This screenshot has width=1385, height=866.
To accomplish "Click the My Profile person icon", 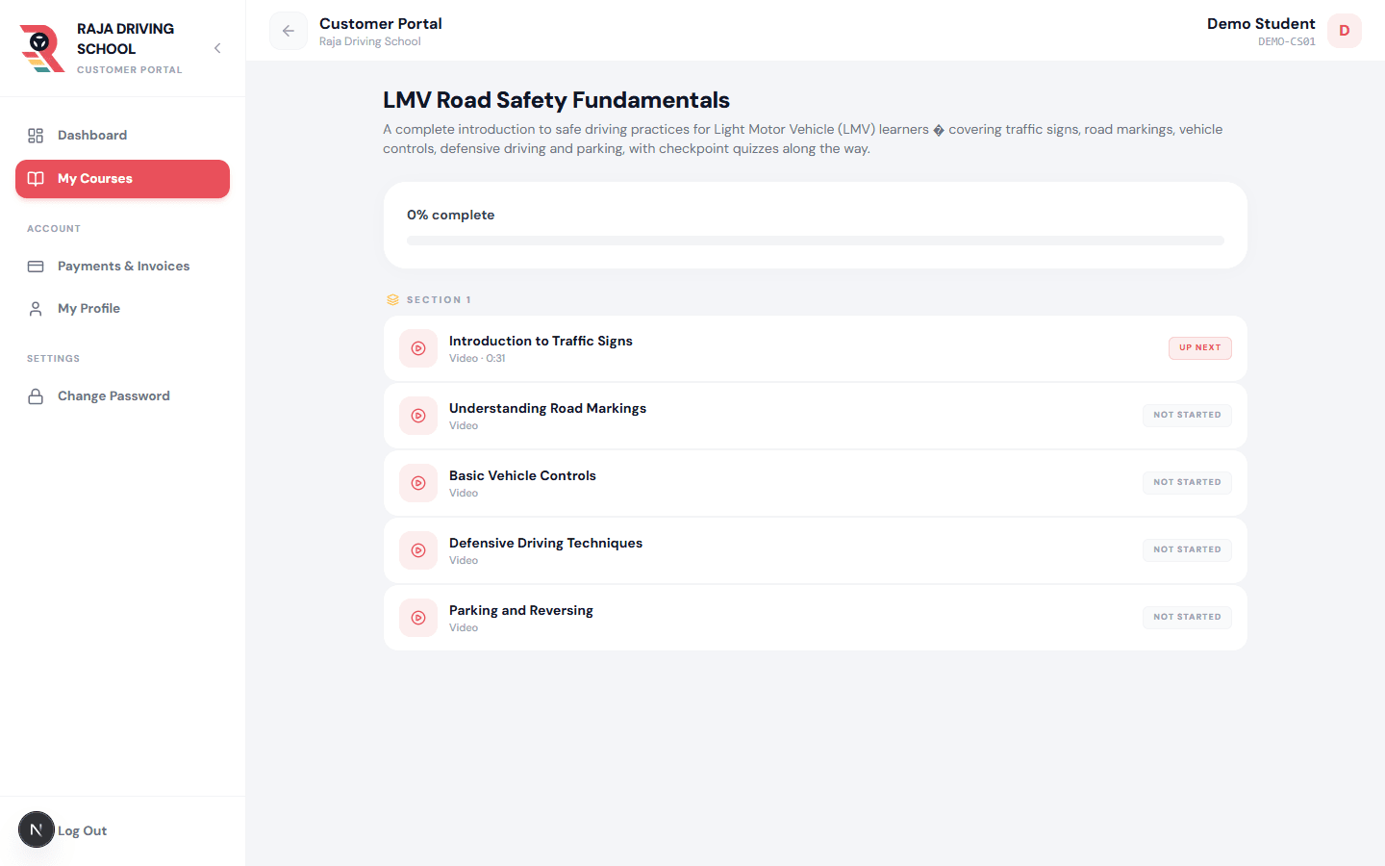I will pos(36,309).
